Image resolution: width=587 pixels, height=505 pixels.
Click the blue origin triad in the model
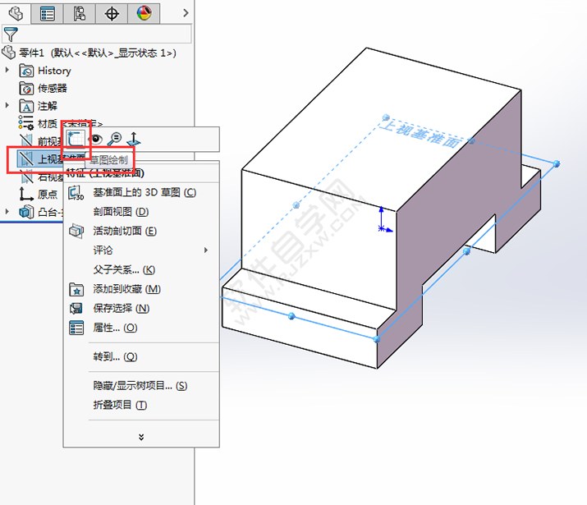click(x=384, y=220)
